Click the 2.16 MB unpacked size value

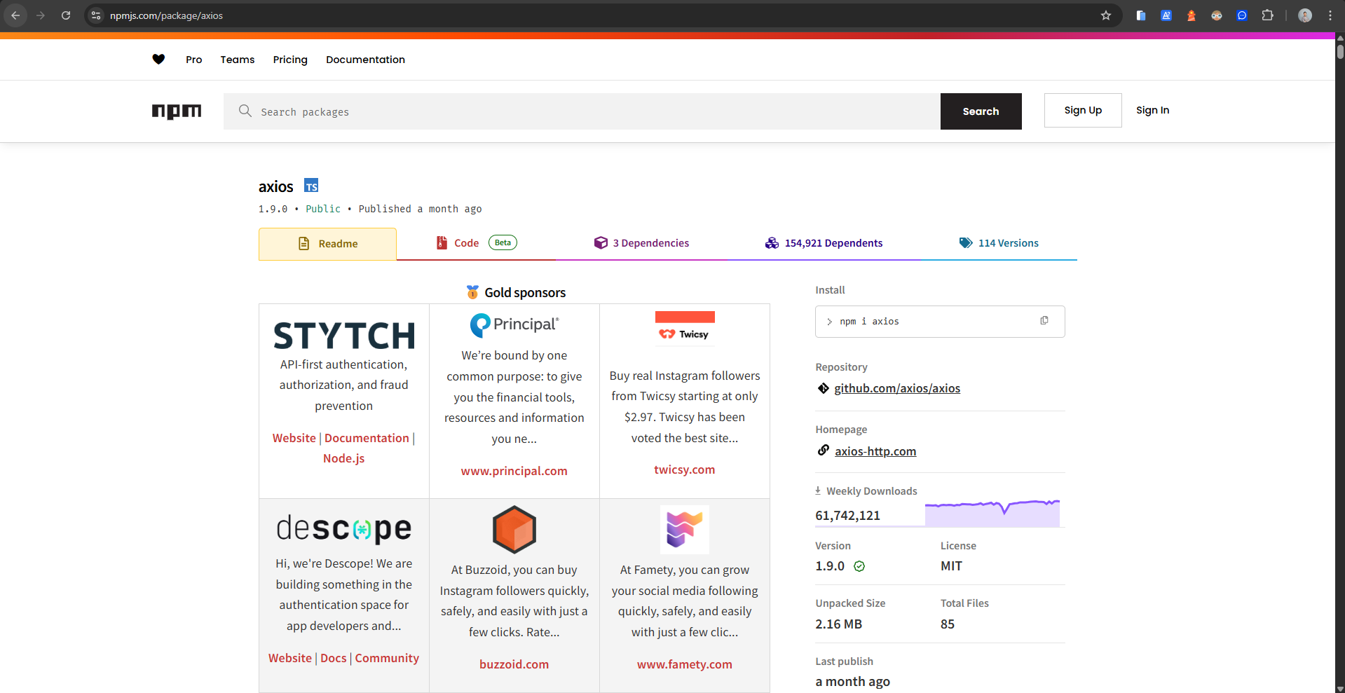839,624
